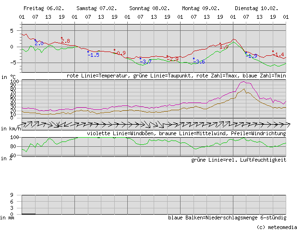
Task: Click the red Tmax value 2.8
Action: tap(65, 41)
